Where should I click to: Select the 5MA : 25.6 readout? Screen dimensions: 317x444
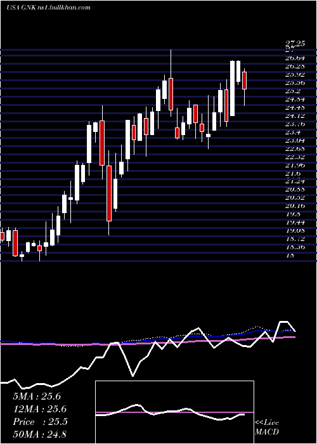click(37, 396)
